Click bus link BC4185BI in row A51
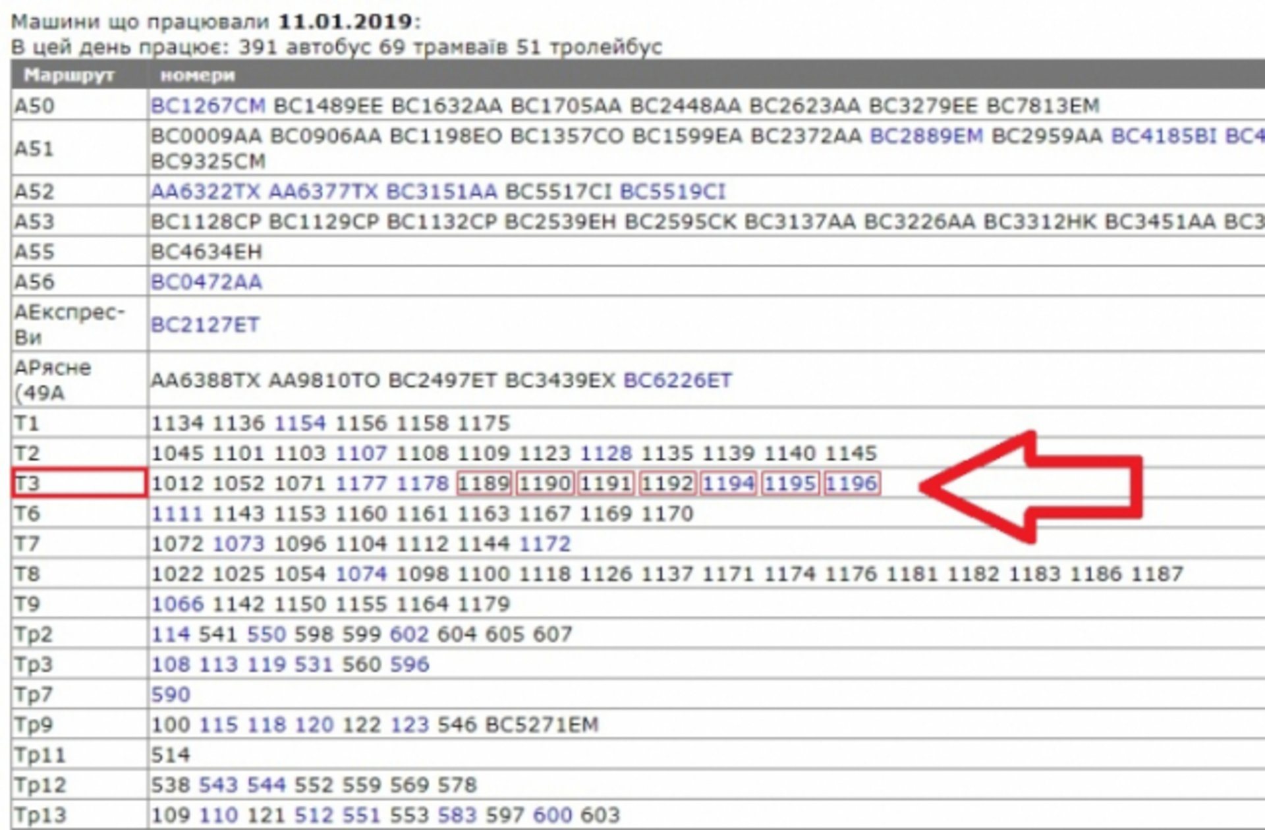 pos(1164,136)
